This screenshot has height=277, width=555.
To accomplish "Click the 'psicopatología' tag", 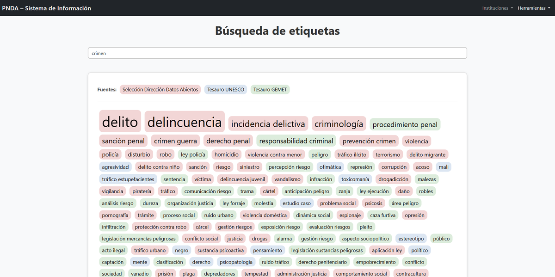I will (236, 262).
